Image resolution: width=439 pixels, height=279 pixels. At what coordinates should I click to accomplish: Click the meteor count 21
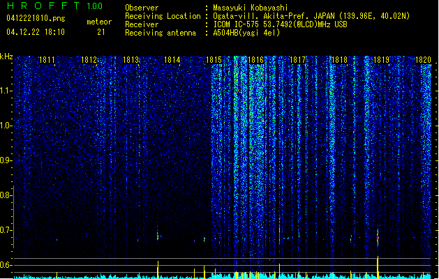[x=101, y=32]
